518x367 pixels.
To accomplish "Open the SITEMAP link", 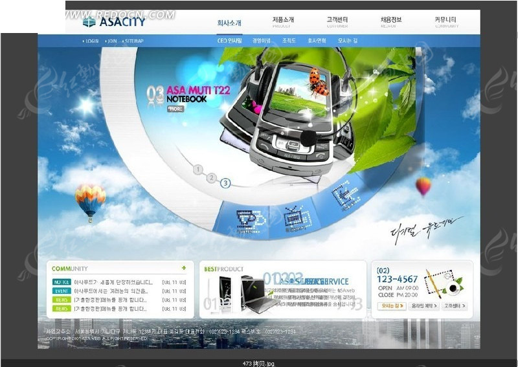I will click(x=134, y=41).
